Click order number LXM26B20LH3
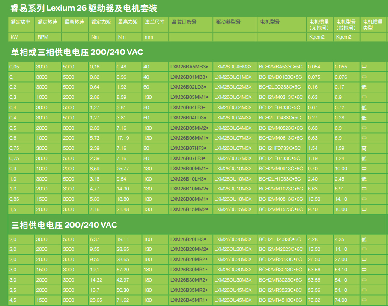 189,239
